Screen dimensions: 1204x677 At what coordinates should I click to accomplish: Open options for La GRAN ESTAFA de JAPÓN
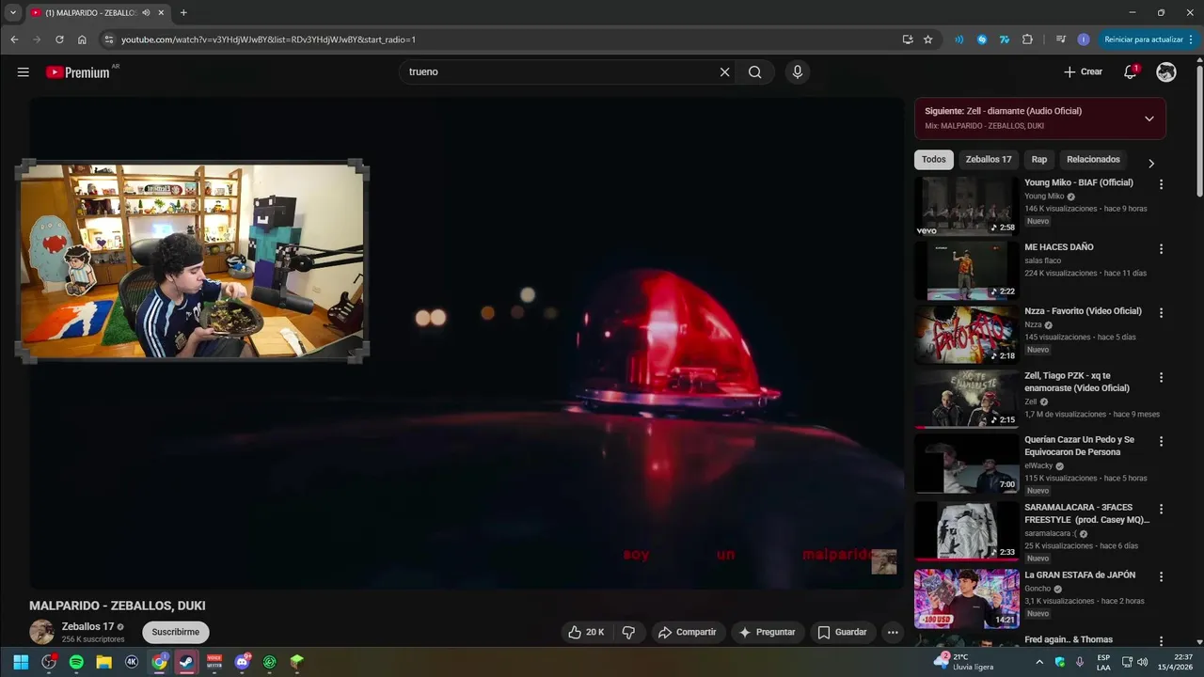[x=1161, y=577]
